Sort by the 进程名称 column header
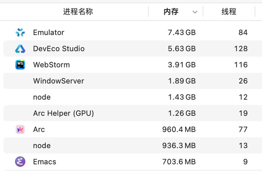The height and width of the screenshot is (171, 262). [x=78, y=12]
